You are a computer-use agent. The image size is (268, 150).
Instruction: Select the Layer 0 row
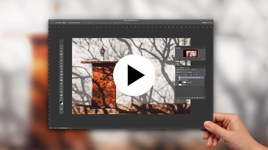click(x=190, y=85)
